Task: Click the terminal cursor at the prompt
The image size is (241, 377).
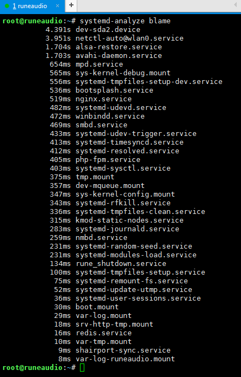Action: 82,368
